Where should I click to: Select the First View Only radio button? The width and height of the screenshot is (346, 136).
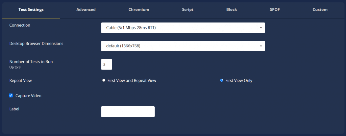[x=222, y=80]
